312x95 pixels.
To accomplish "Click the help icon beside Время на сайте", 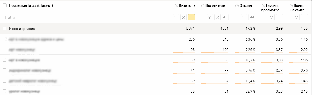I will tap(291, 6).
